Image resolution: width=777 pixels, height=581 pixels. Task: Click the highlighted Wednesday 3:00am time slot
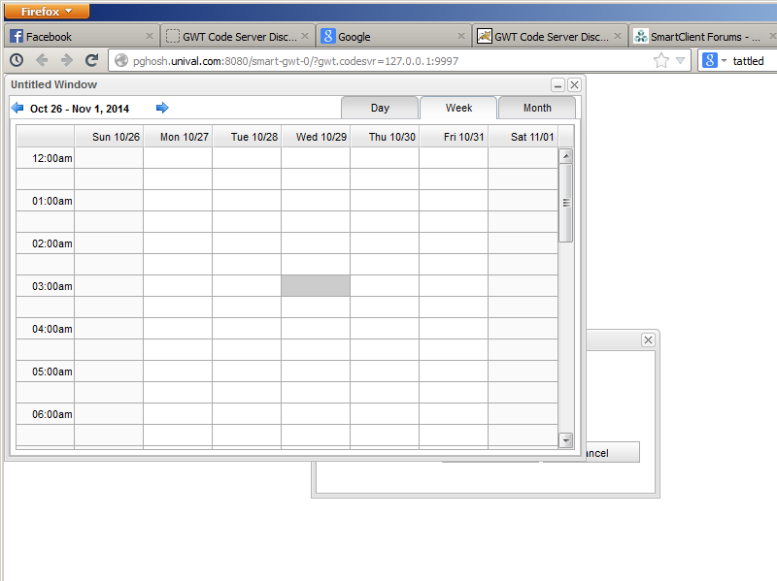[x=316, y=286]
